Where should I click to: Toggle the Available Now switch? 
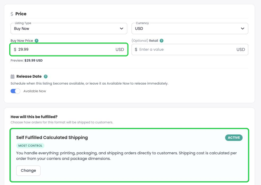(15, 91)
